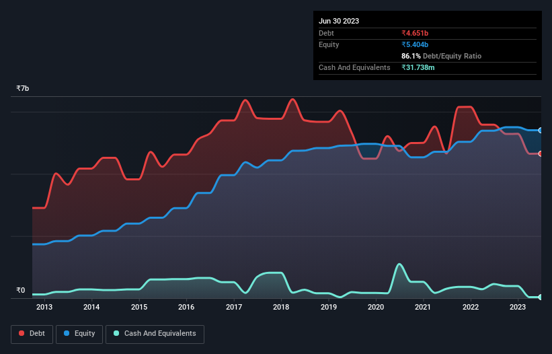Click the 2023 x-axis label
The image size is (552, 354).
[x=518, y=307]
